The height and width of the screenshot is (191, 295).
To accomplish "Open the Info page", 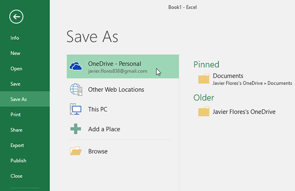I will coord(25,38).
